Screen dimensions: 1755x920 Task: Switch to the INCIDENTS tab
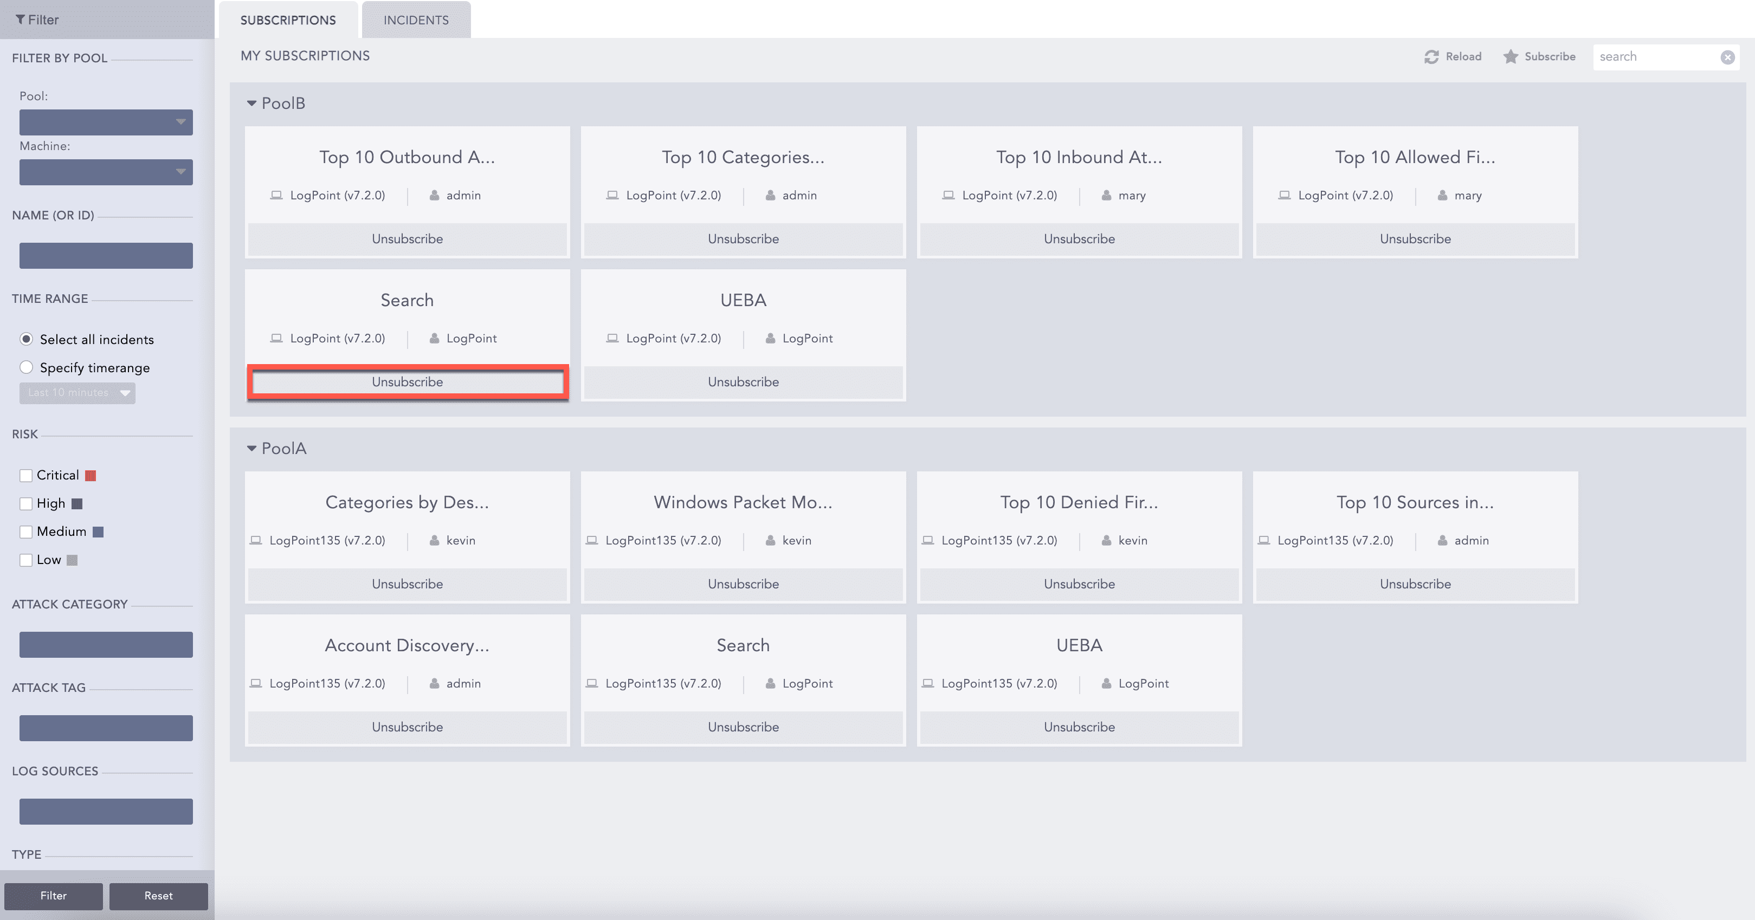point(416,21)
